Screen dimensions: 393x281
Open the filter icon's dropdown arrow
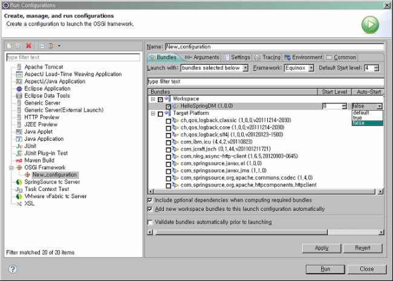[x=59, y=46]
